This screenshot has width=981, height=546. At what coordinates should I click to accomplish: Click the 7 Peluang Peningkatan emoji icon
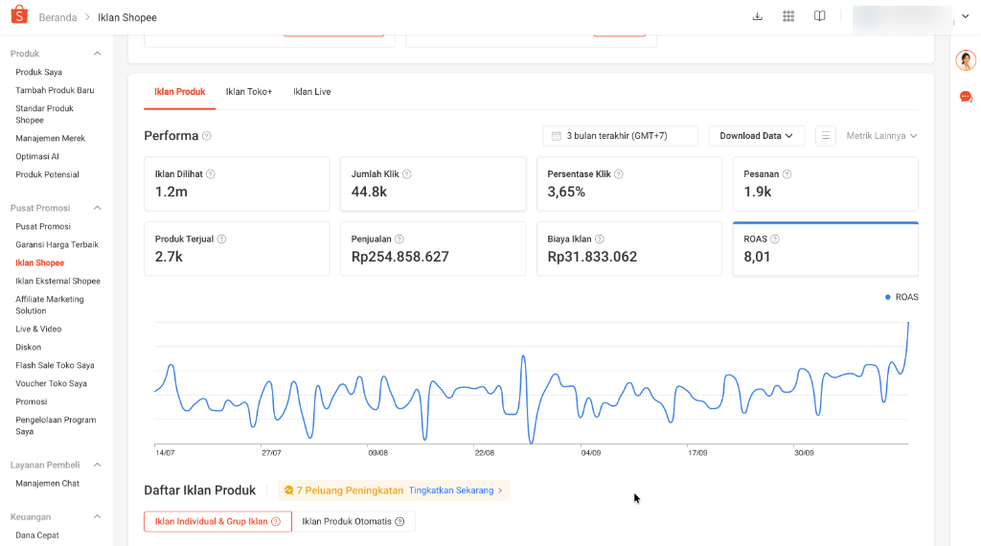click(288, 490)
